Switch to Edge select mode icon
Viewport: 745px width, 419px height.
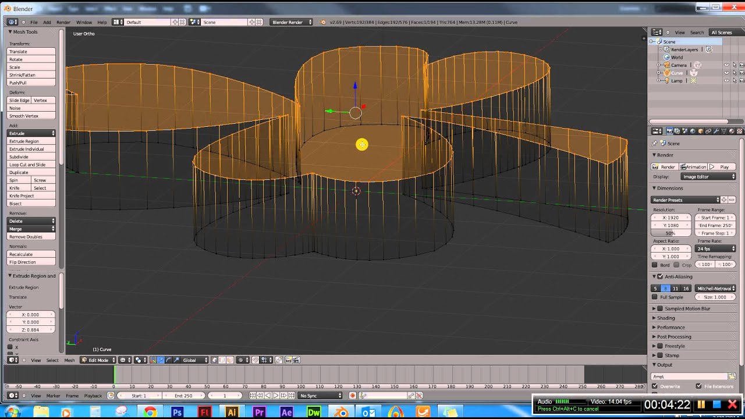coord(222,360)
